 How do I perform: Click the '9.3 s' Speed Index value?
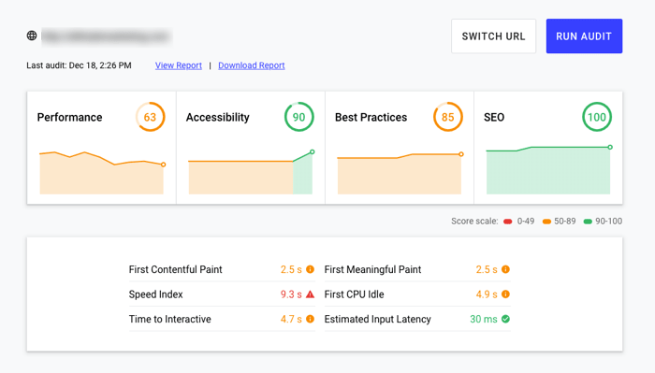coord(291,294)
